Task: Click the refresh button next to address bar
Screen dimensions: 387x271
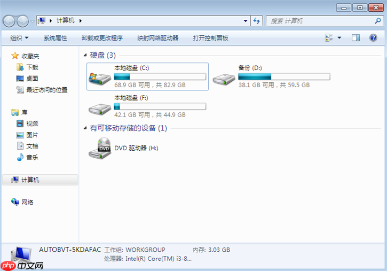Action: 257,21
